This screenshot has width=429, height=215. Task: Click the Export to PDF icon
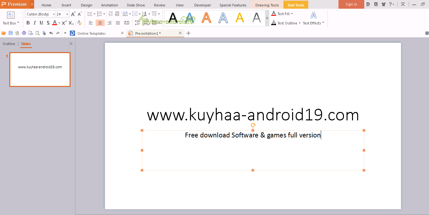click(x=17, y=33)
